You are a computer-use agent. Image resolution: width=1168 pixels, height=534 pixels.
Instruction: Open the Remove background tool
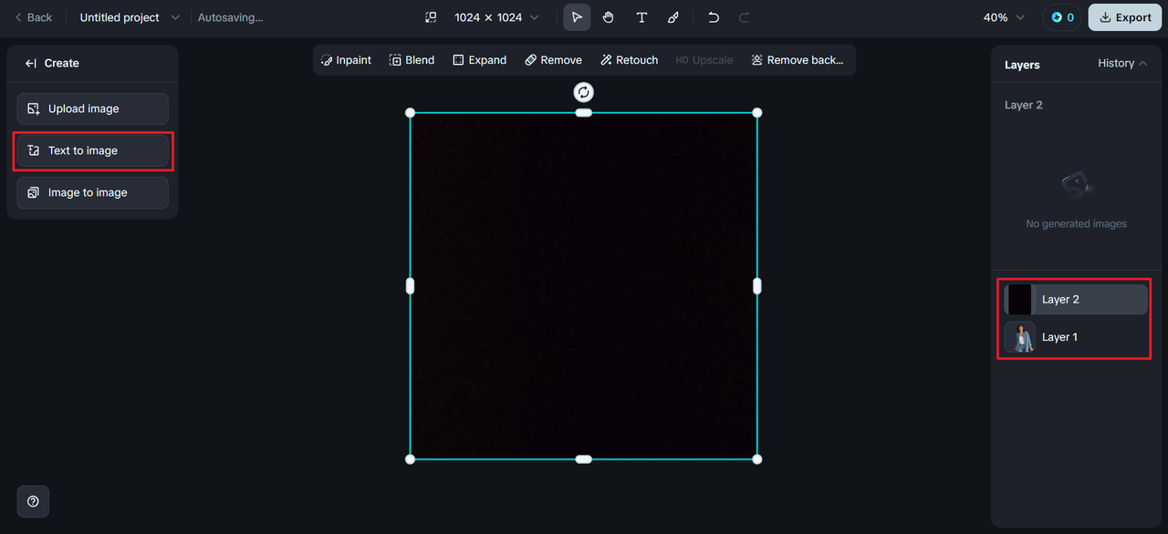798,60
